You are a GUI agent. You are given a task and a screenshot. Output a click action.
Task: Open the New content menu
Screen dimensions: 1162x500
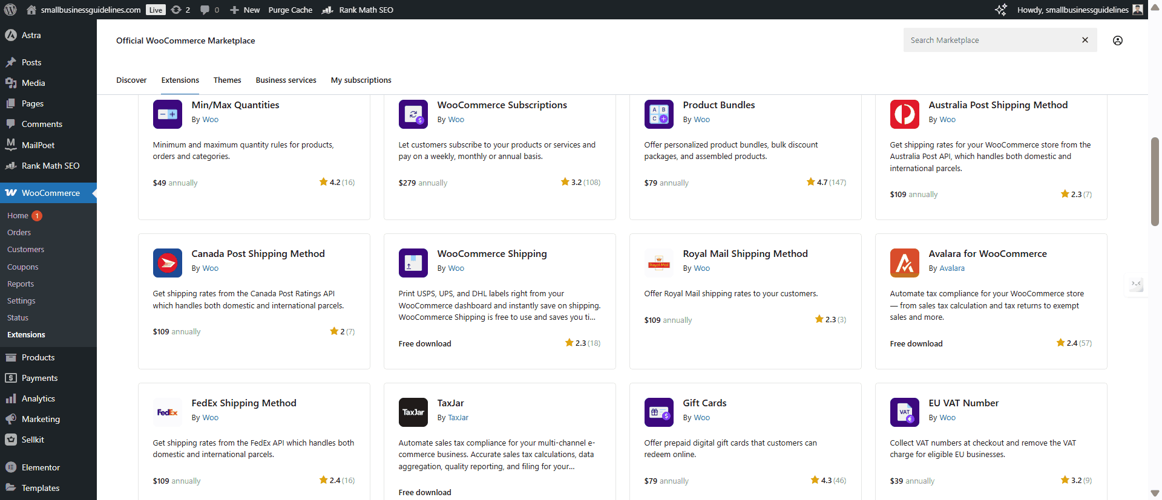[x=245, y=10]
